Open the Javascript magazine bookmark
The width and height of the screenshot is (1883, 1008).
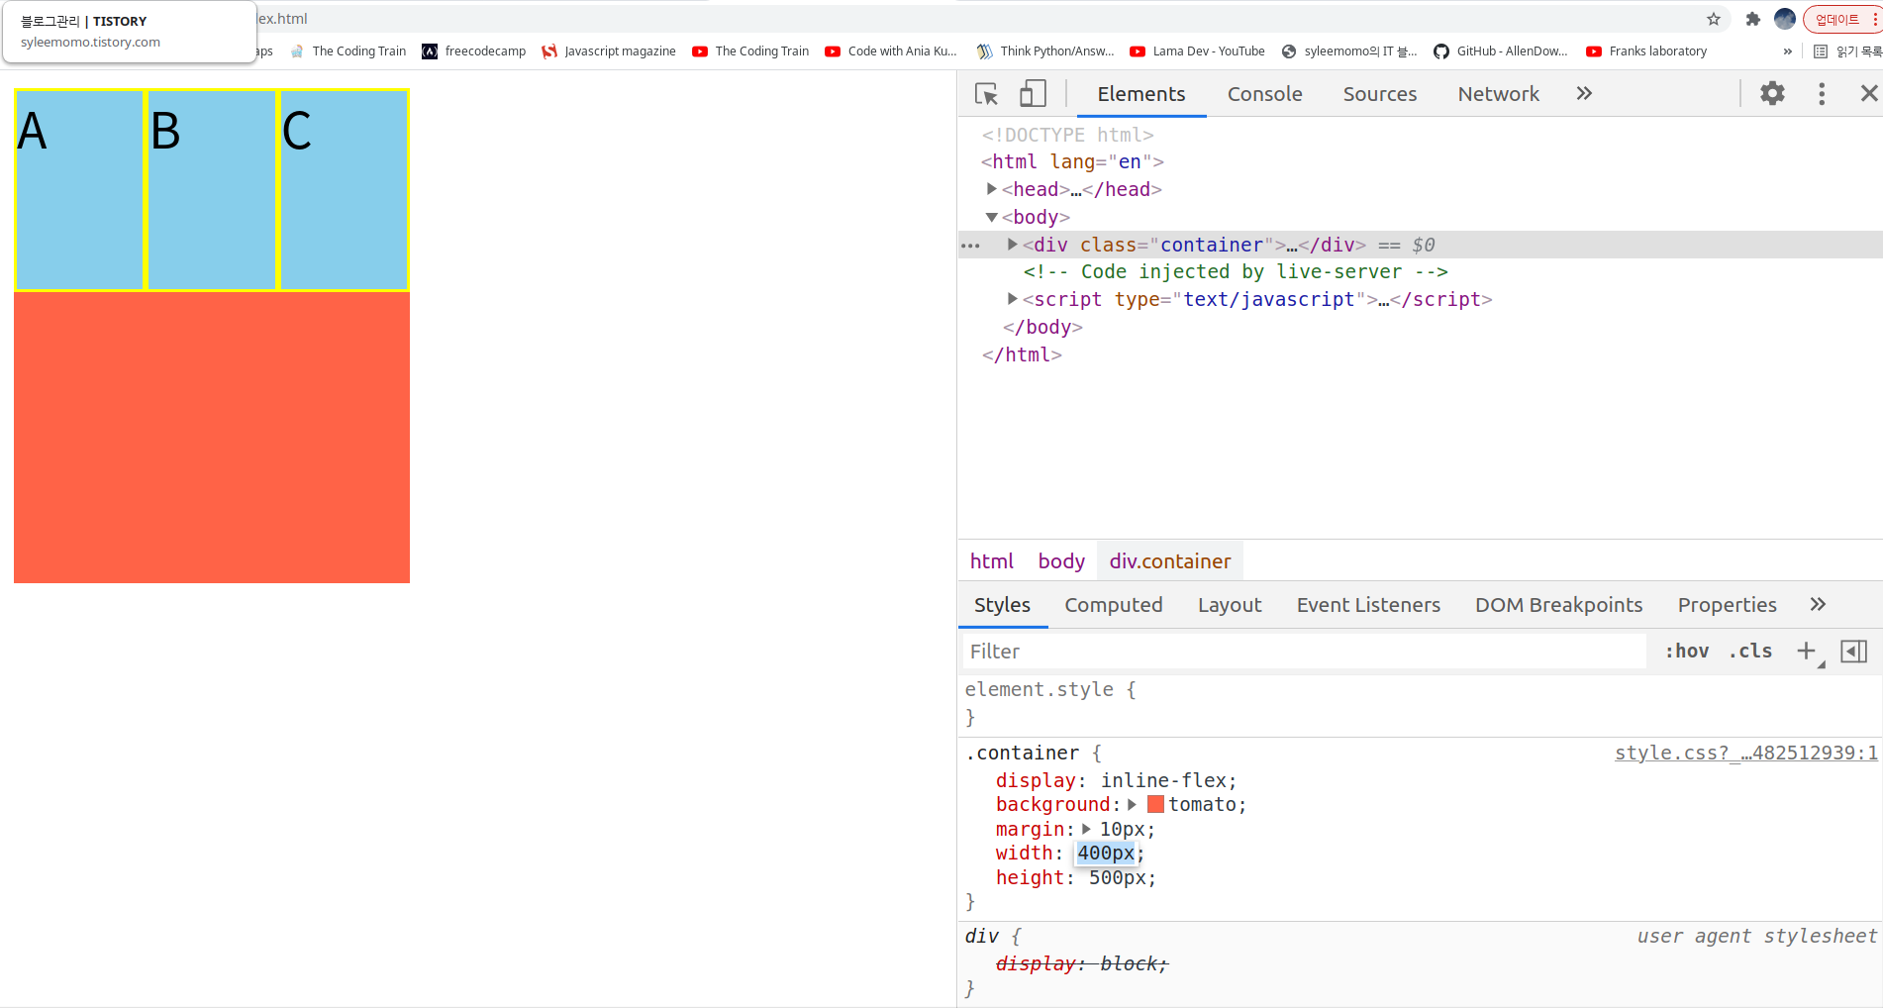609,51
